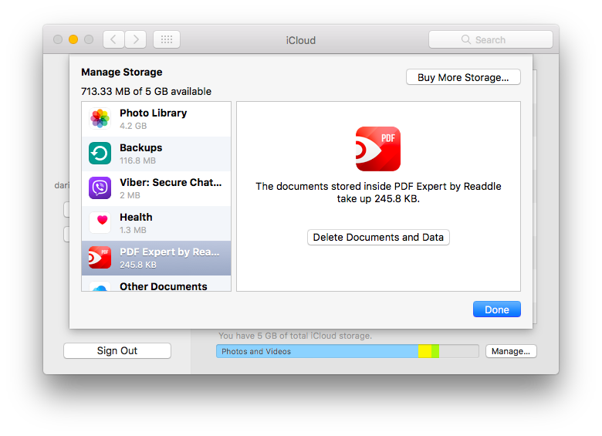Click Buy More Storage button
The image size is (602, 436).
click(463, 77)
